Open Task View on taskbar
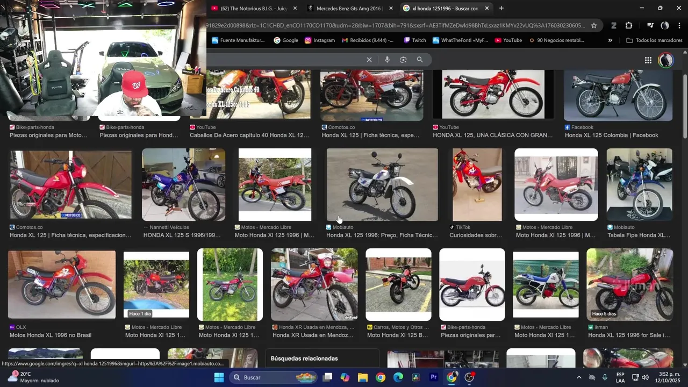Image resolution: width=688 pixels, height=387 pixels. click(x=327, y=377)
